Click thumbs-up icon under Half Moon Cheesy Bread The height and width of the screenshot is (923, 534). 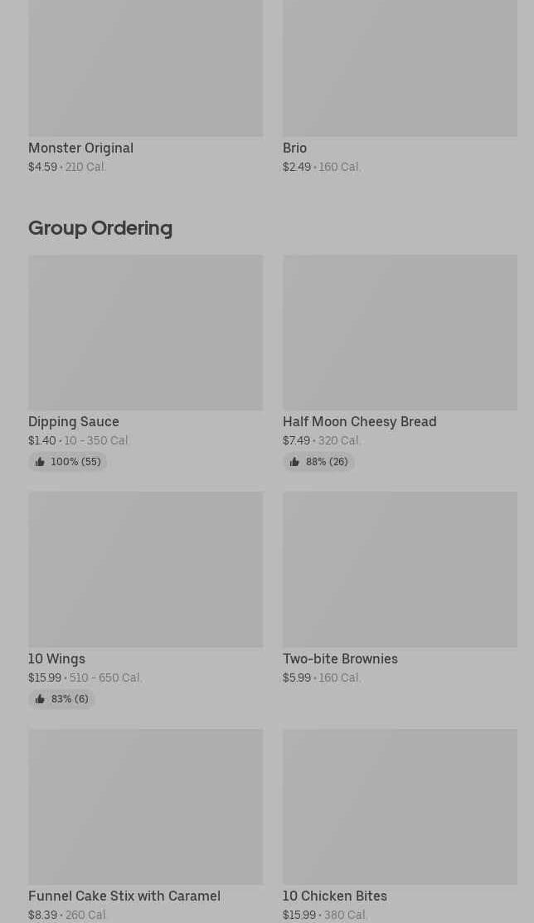pyautogui.click(x=294, y=462)
